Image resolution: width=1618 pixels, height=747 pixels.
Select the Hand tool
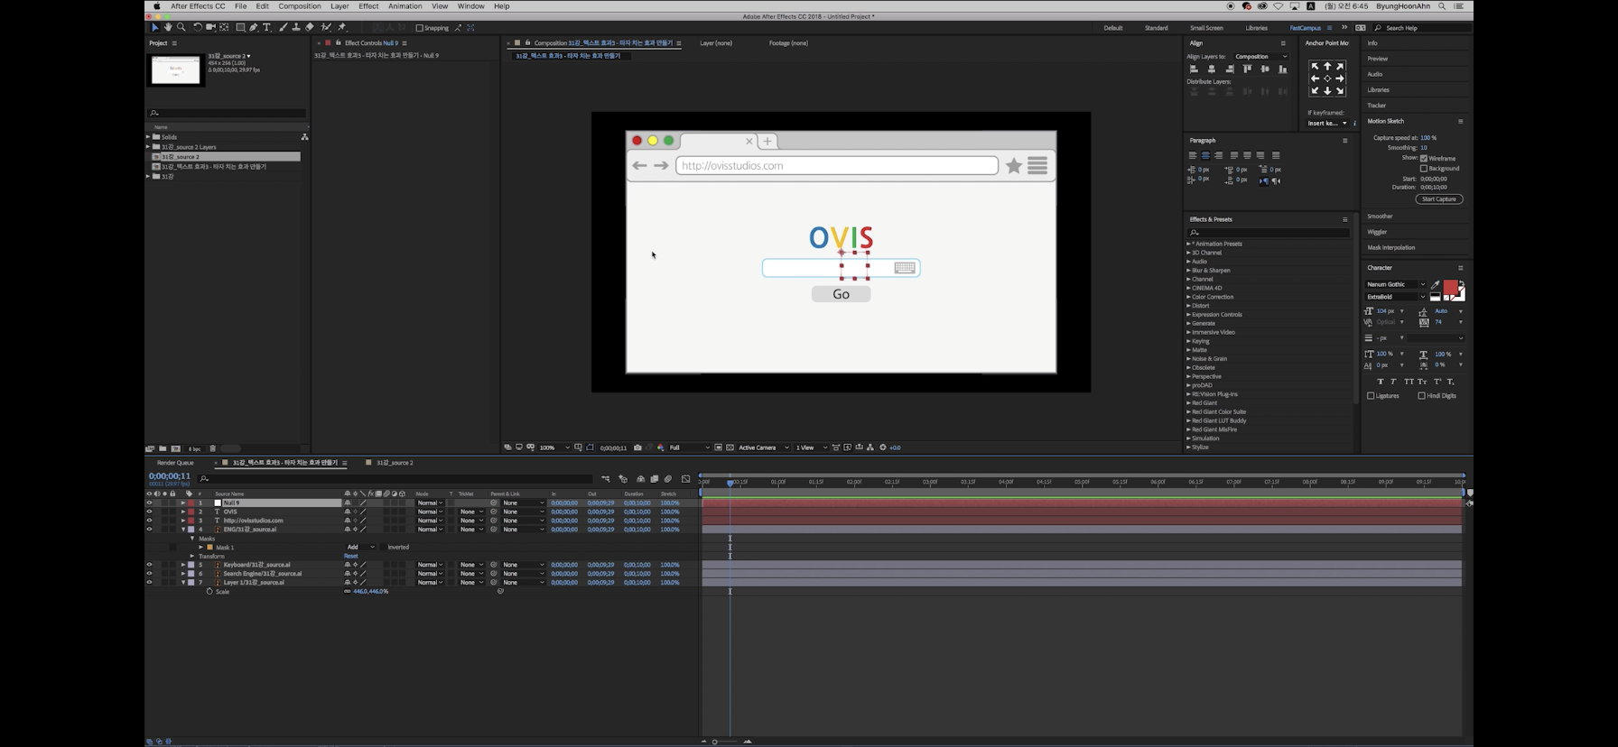point(168,27)
